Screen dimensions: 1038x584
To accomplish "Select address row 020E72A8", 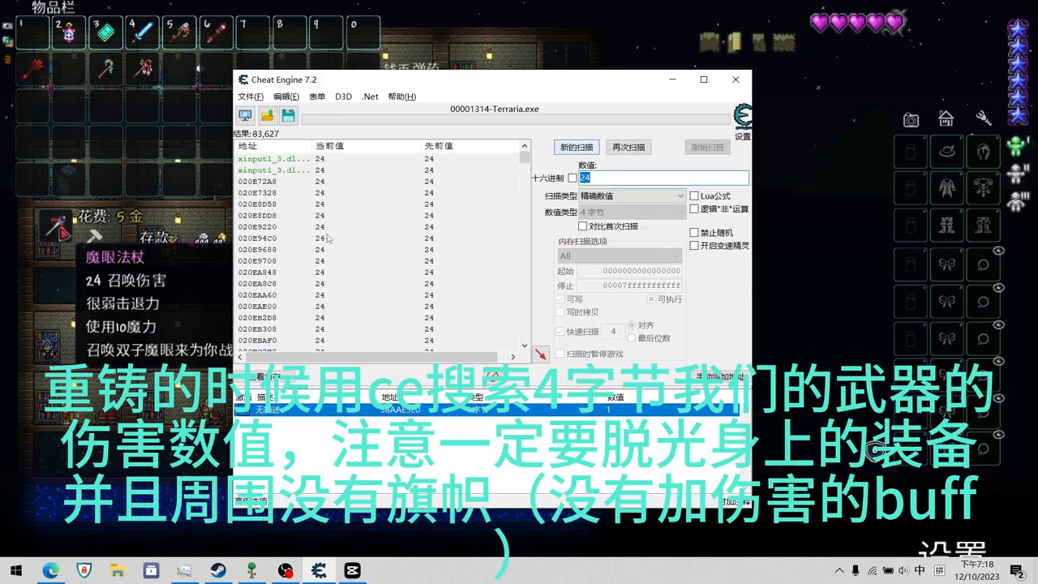I will pos(377,182).
